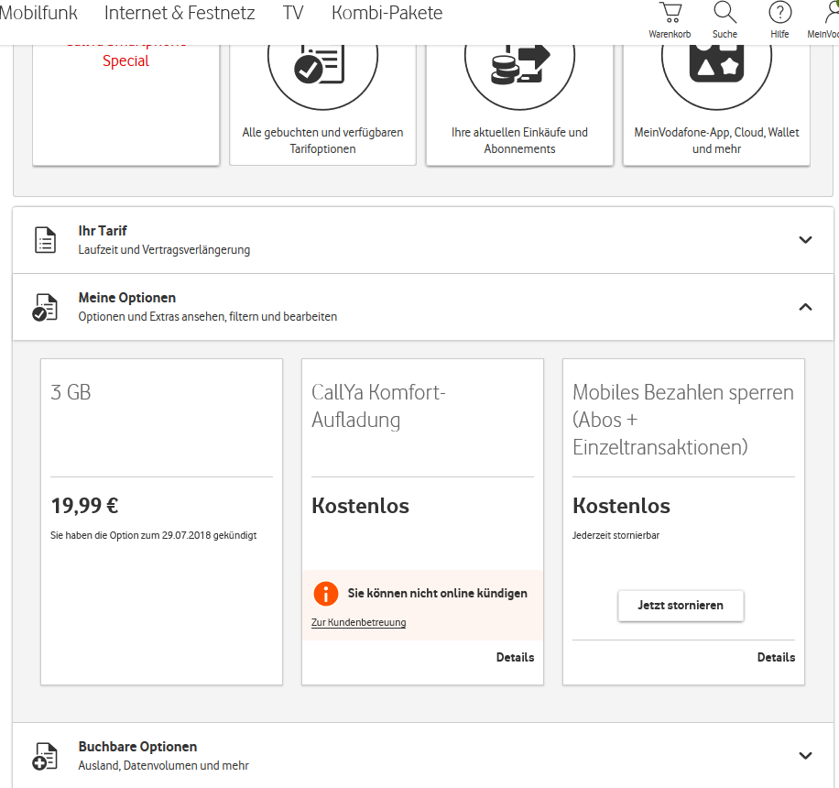Click the MeinVodafone-App shapes circle icon
This screenshot has height=788, width=839.
coord(716,62)
